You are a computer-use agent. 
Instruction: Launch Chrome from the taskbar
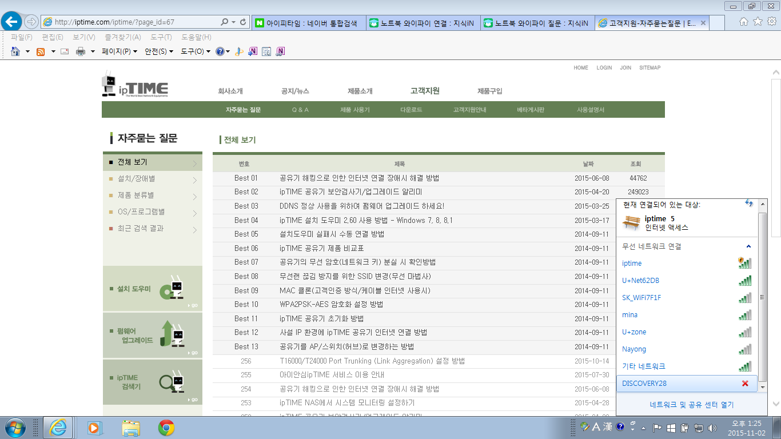pyautogui.click(x=166, y=428)
